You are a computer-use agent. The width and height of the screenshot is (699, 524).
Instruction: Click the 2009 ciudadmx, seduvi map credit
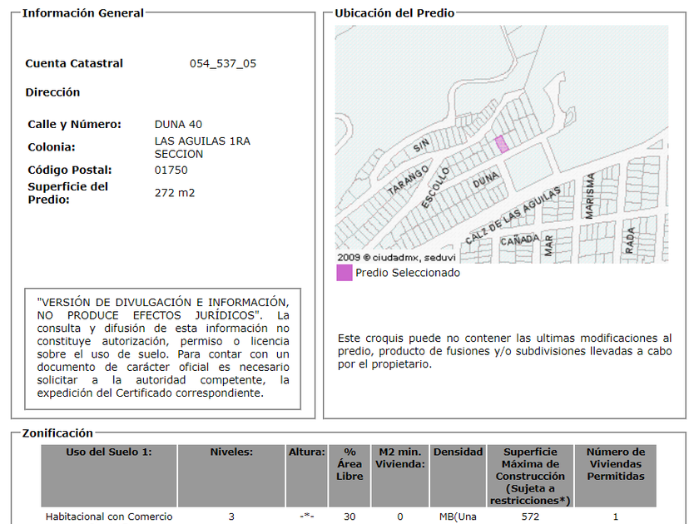click(396, 258)
